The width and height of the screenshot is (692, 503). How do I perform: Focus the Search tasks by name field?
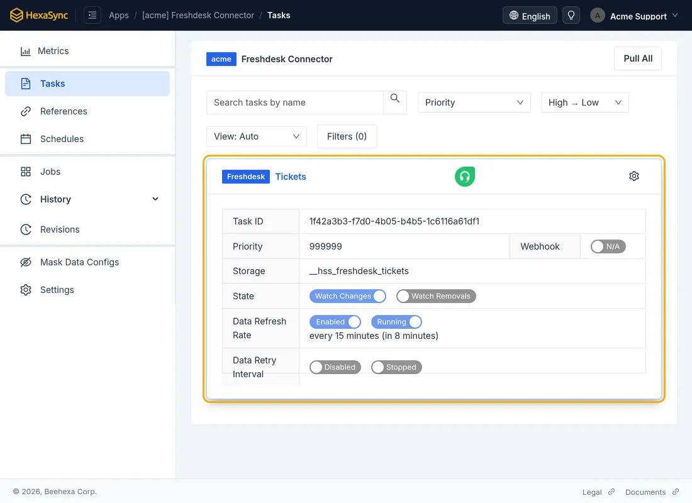[x=295, y=102]
